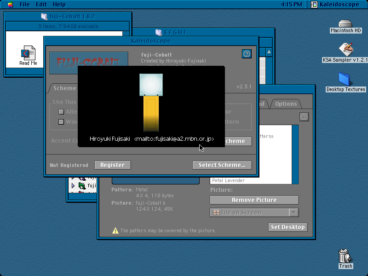
Task: Click the "Created by Hiroyuki Fujisaki" line
Action: coord(173,61)
